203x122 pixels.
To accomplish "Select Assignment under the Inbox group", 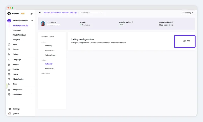I will tap(50, 50).
